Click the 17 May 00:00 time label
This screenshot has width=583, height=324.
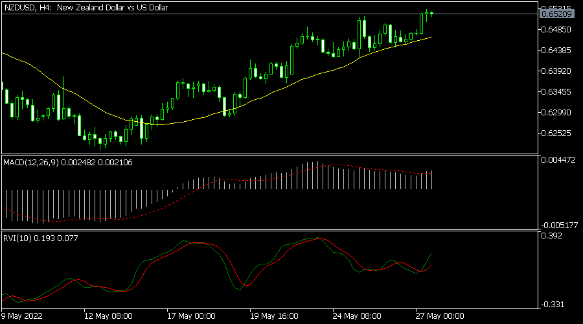(191, 316)
